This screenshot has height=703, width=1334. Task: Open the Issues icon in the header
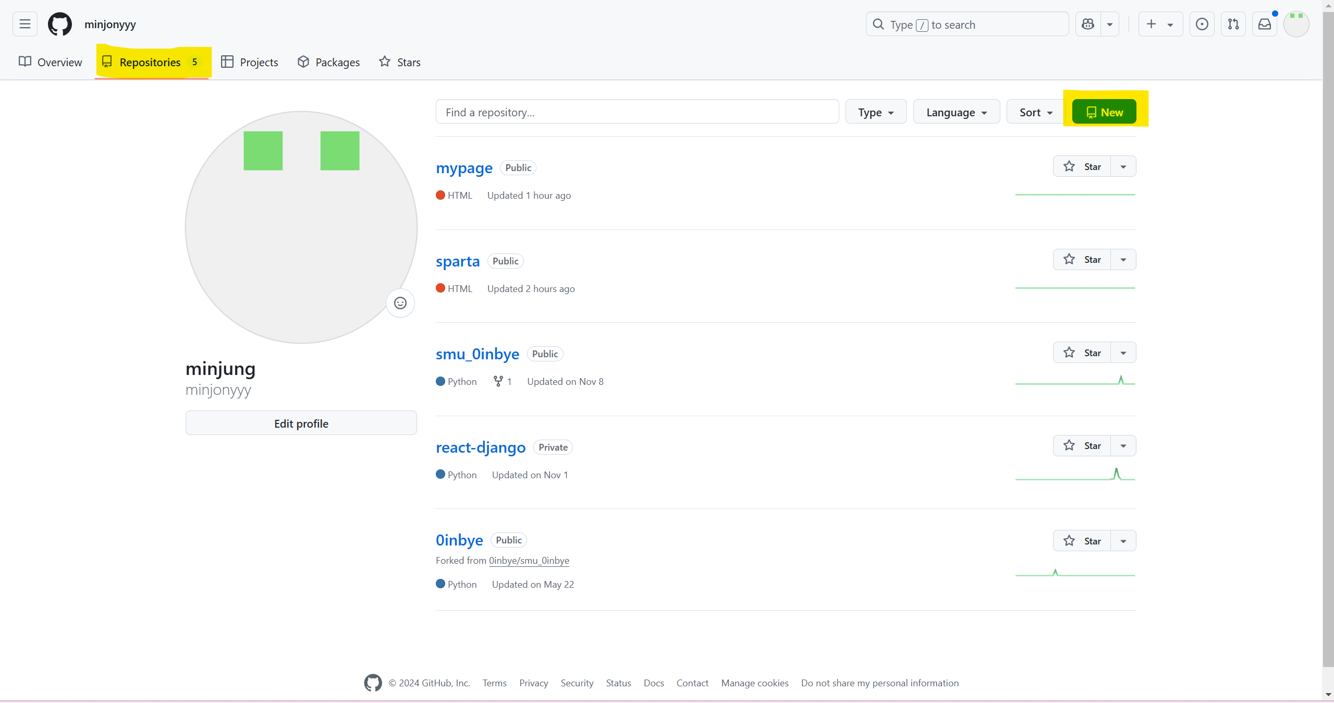pos(1202,24)
